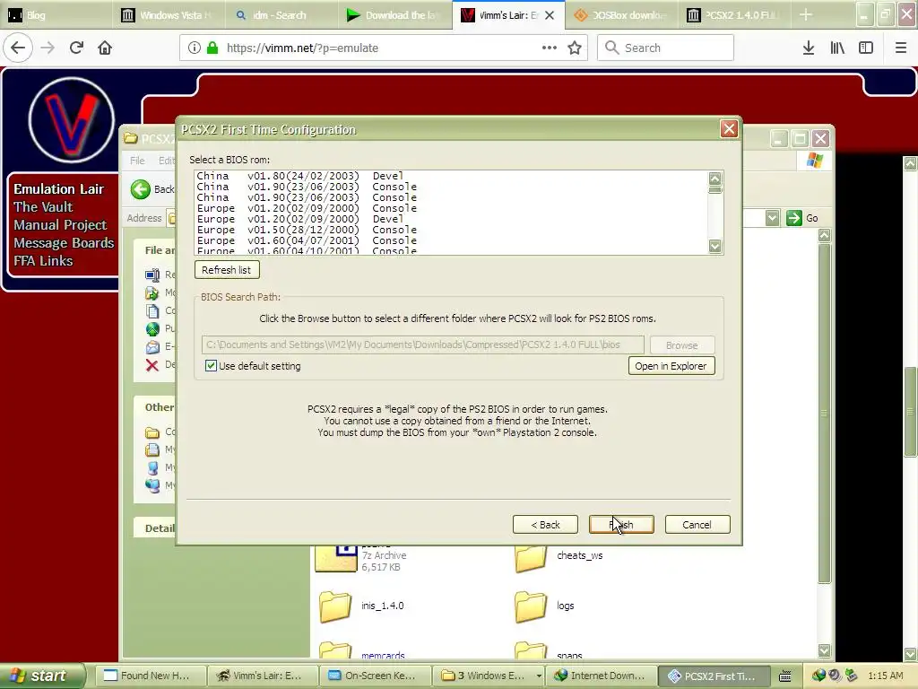Open the Explorer File menu

click(x=137, y=160)
